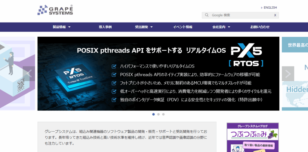
Task: Click the text ハイパフォーマンスで使いやすいリアルタイムOS
Action: click(157, 66)
